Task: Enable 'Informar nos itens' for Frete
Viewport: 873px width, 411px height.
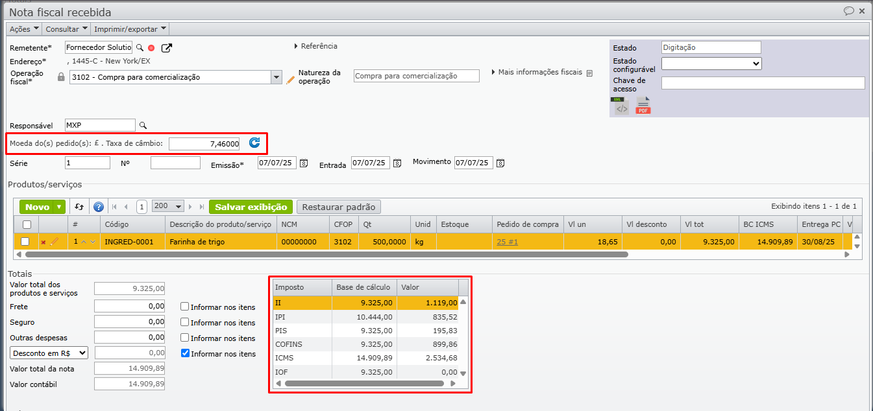Action: point(185,307)
